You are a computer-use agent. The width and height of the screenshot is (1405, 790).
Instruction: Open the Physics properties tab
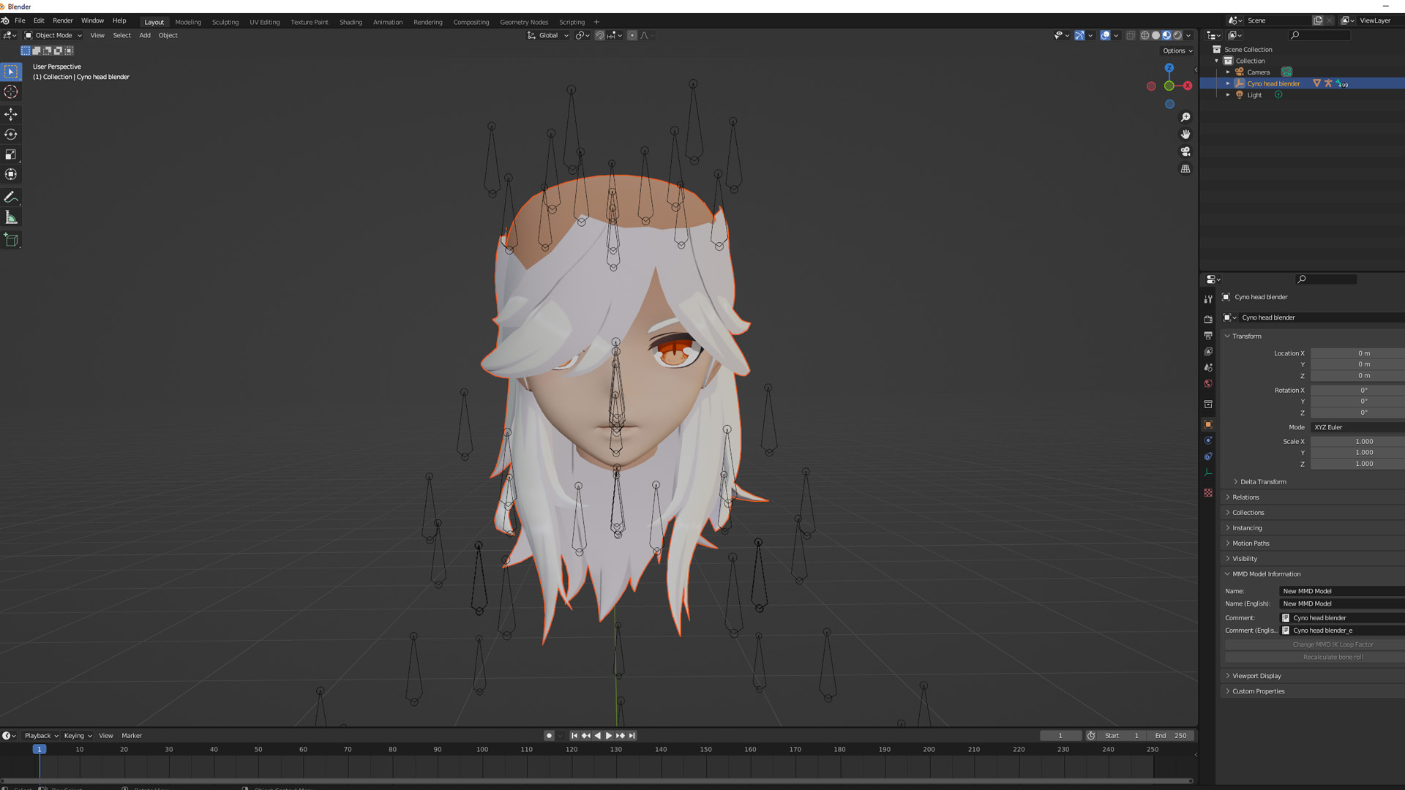pyautogui.click(x=1208, y=440)
